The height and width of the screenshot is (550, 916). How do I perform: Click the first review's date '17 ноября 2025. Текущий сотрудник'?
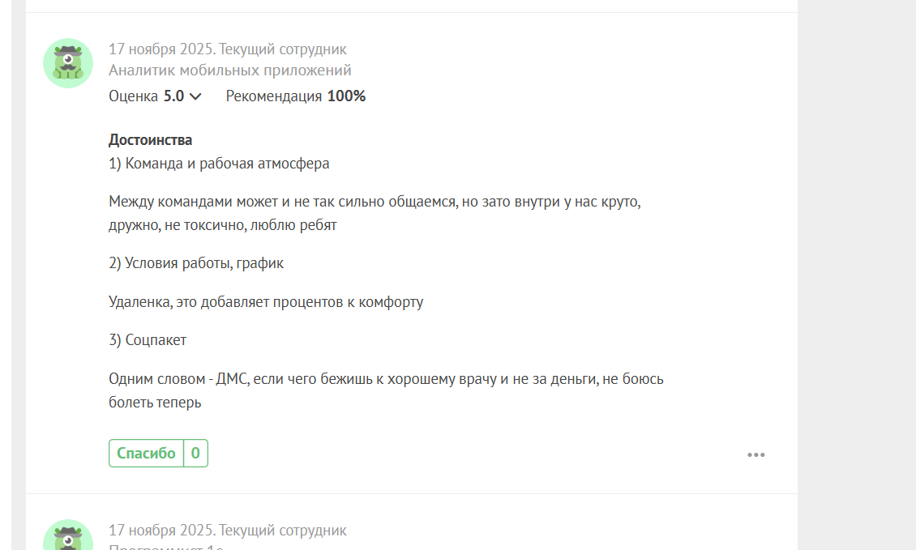pyautogui.click(x=228, y=49)
